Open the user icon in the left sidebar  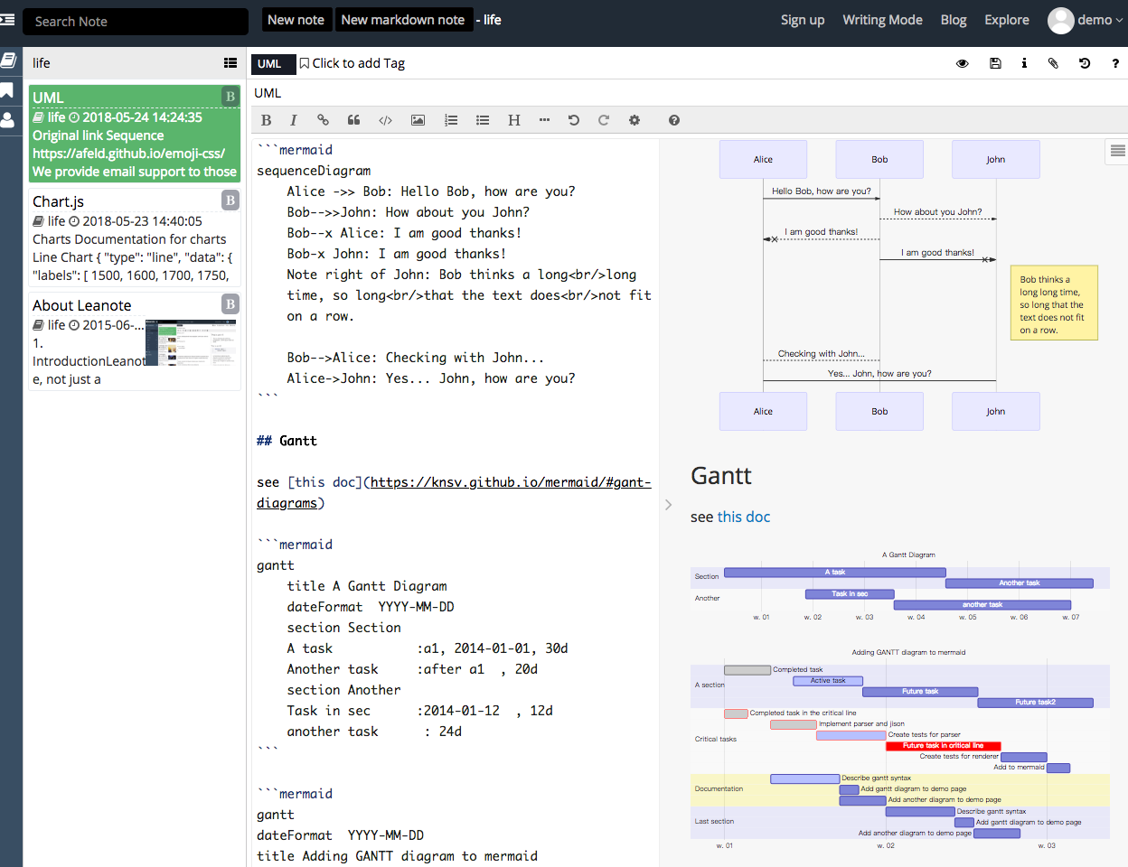(7, 120)
